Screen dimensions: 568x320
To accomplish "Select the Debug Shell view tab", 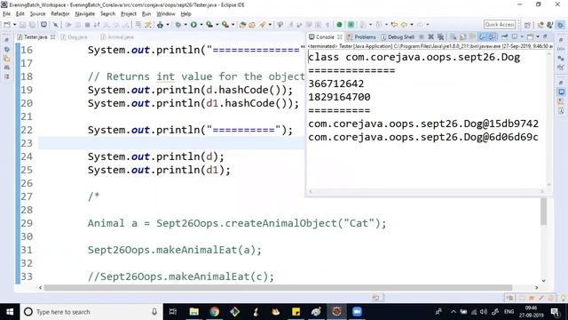I will click(x=398, y=37).
